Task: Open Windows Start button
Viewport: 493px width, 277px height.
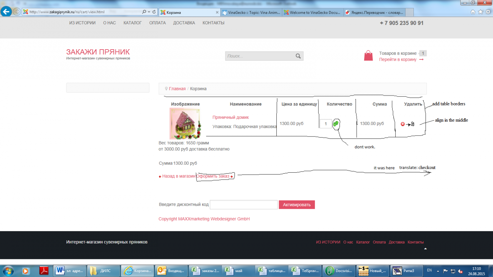Action: point(8,271)
